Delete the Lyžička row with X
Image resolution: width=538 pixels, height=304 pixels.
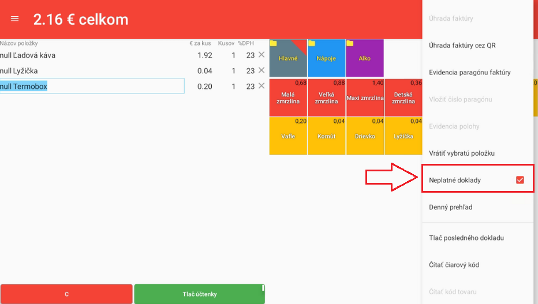pyautogui.click(x=261, y=70)
